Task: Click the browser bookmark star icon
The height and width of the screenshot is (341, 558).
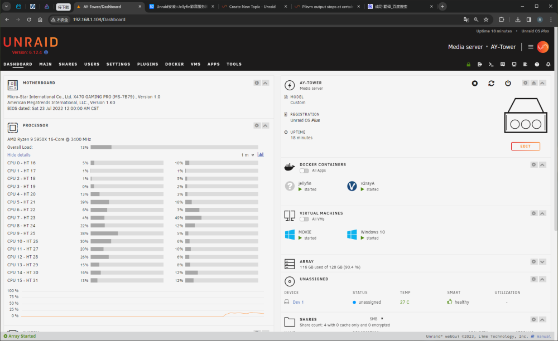Action: (486, 20)
